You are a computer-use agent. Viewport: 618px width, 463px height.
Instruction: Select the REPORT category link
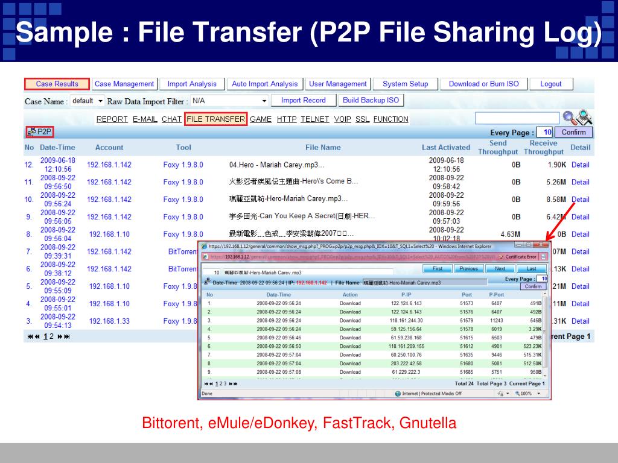point(112,119)
